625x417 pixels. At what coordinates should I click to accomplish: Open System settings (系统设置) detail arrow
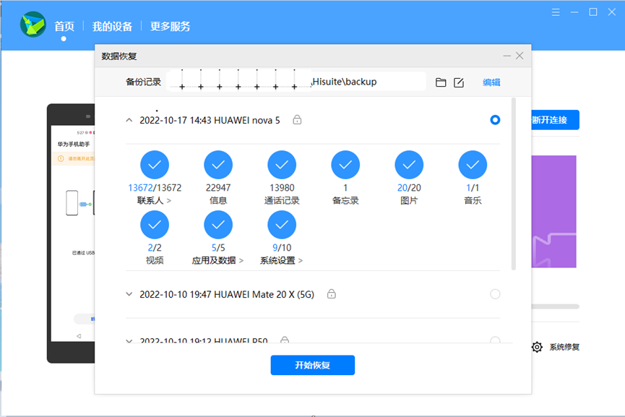point(301,261)
